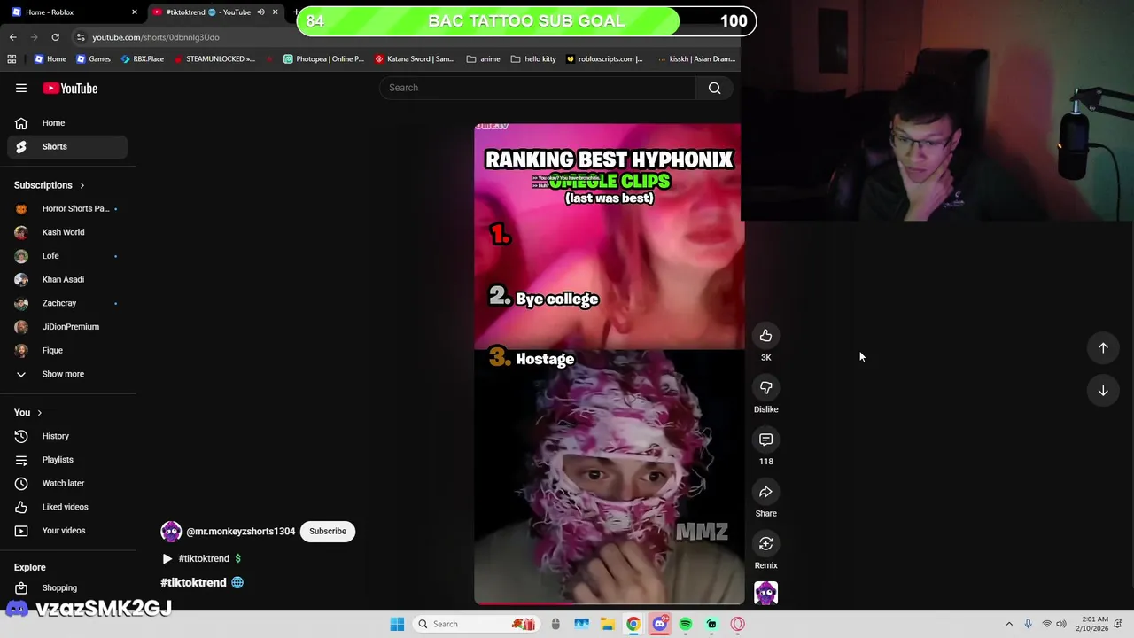Viewport: 1134px width, 638px height.
Task: Open Shopping under Explore
Action: [x=67, y=587]
